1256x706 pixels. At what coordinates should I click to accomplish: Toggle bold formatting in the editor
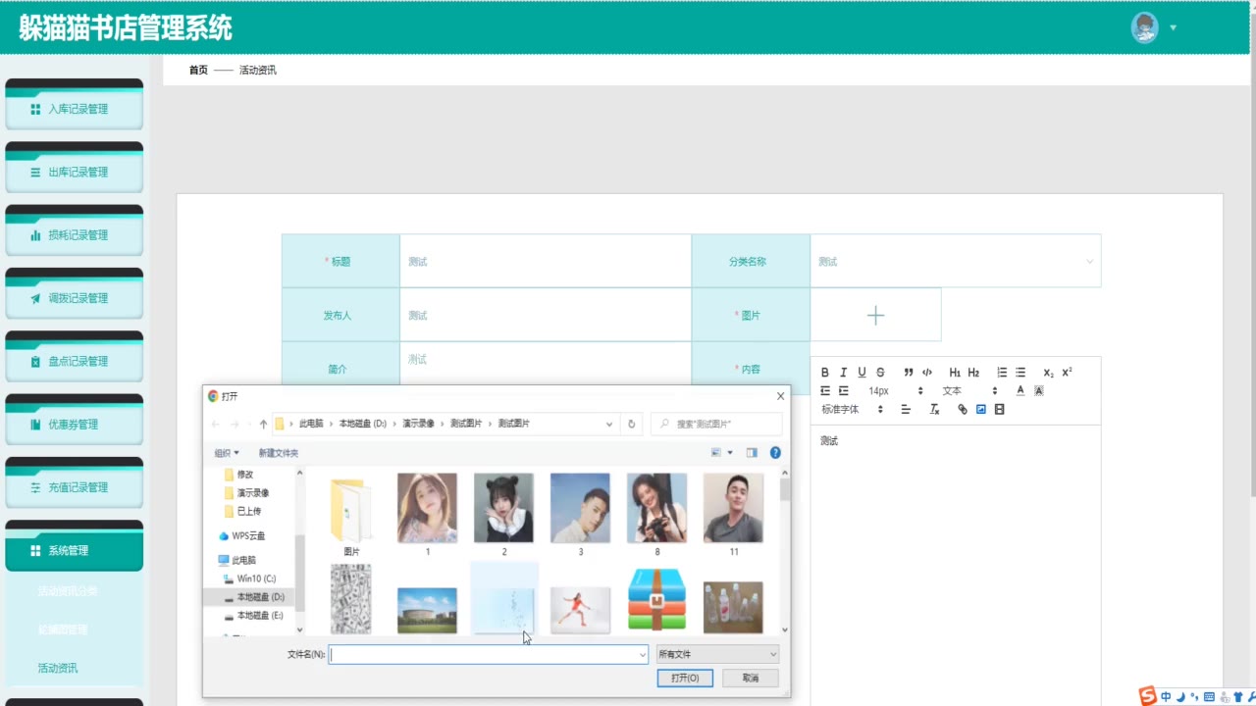[x=825, y=373]
